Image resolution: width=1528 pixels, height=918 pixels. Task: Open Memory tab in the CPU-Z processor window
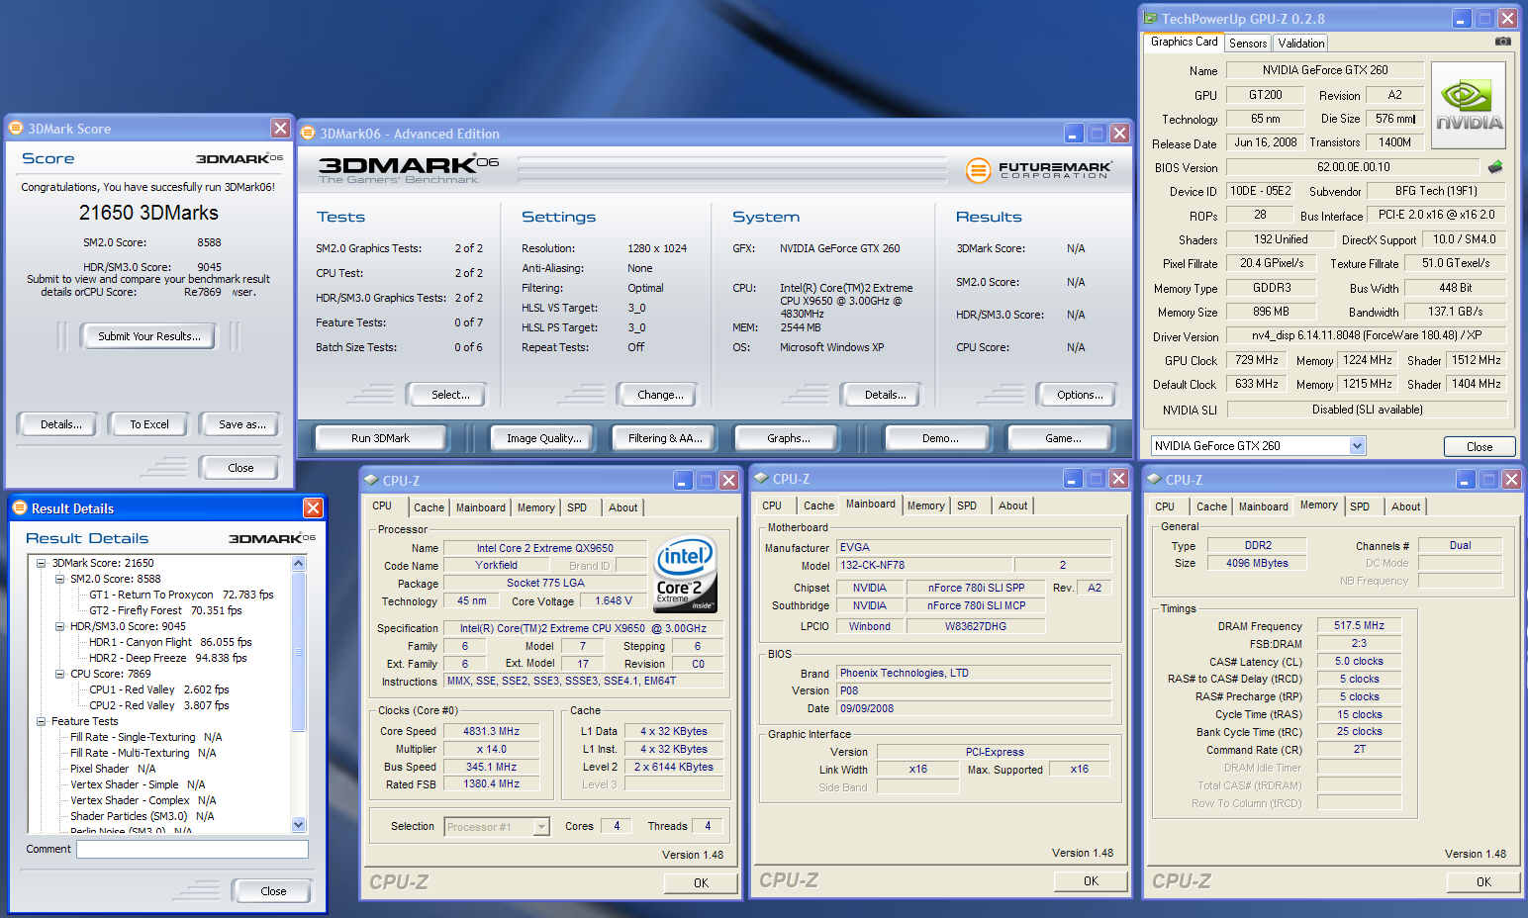click(536, 507)
